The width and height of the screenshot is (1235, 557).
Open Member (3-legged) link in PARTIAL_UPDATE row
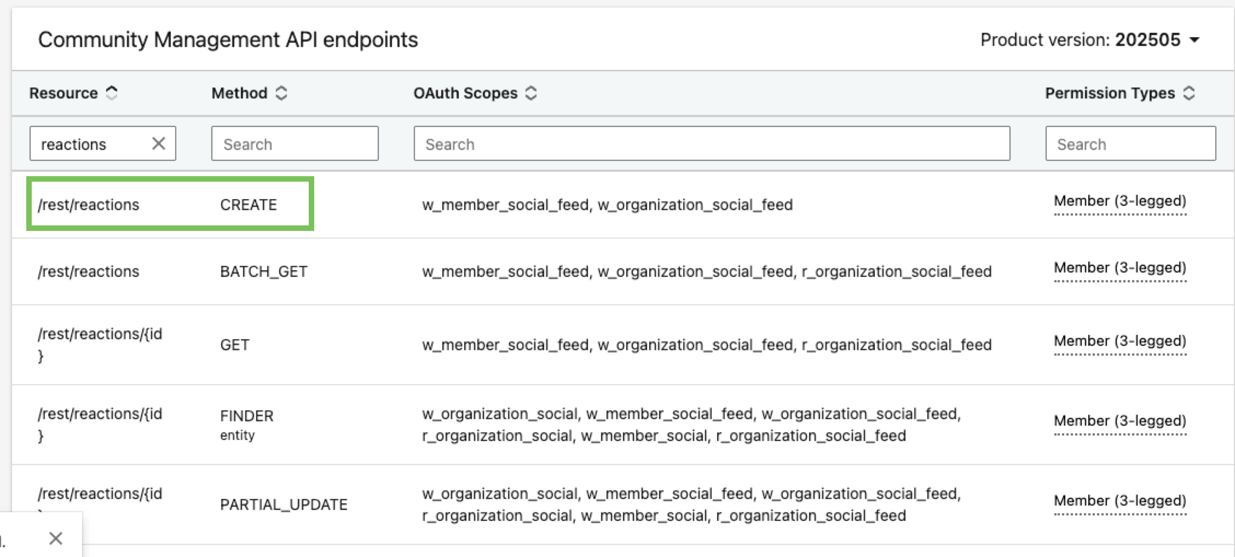click(1120, 501)
